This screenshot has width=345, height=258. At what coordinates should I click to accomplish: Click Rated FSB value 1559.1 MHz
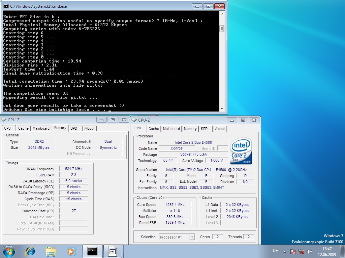175,222
